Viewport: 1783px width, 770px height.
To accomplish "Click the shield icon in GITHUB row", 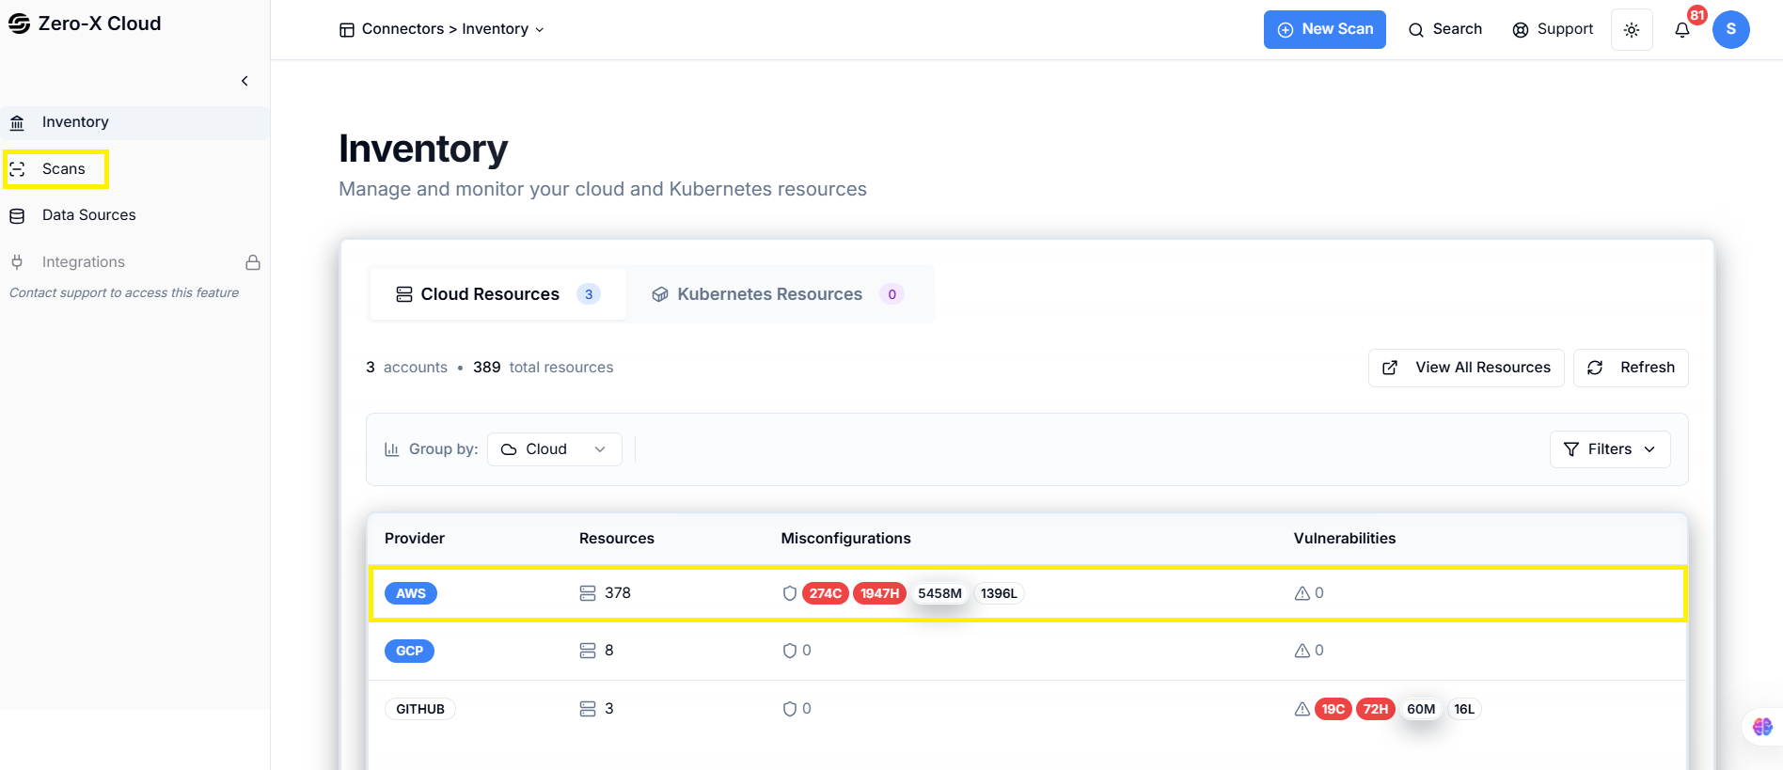I will click(x=790, y=709).
